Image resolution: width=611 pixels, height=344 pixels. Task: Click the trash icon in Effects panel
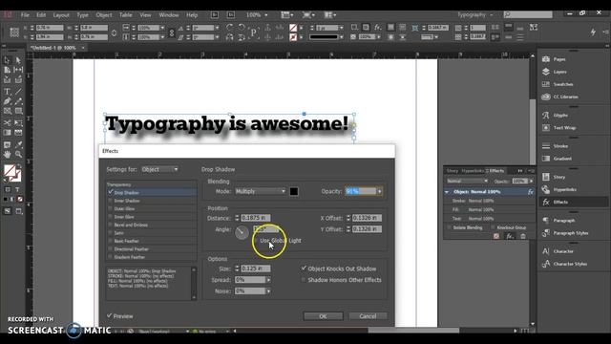[x=523, y=236]
